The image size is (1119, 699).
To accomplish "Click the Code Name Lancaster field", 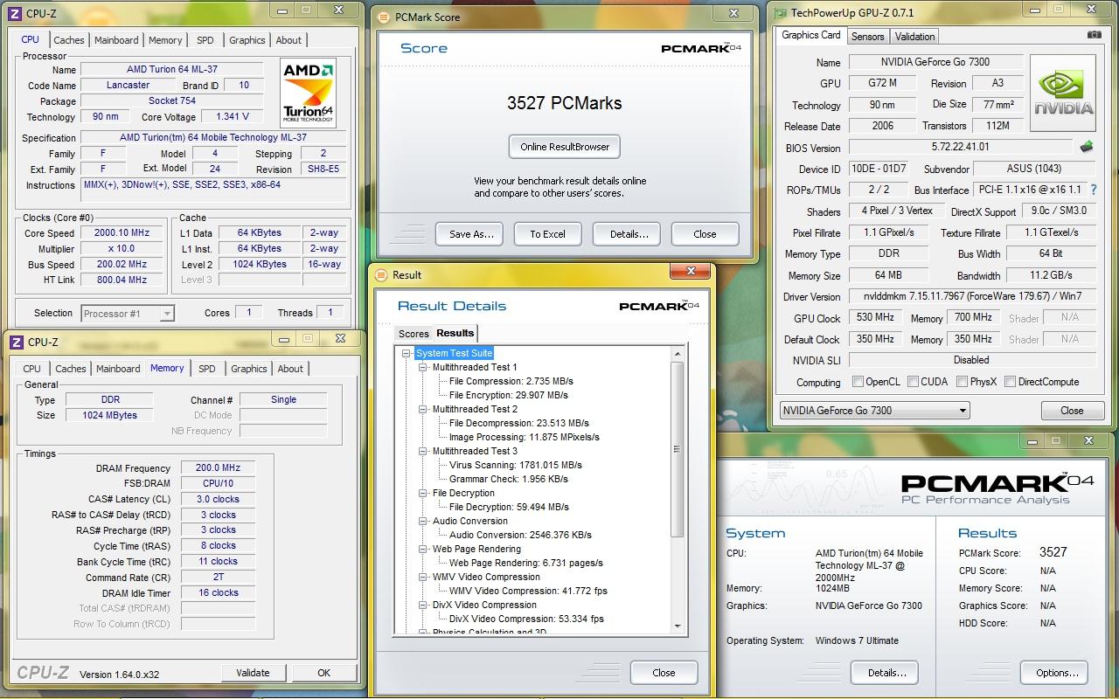I will [128, 85].
